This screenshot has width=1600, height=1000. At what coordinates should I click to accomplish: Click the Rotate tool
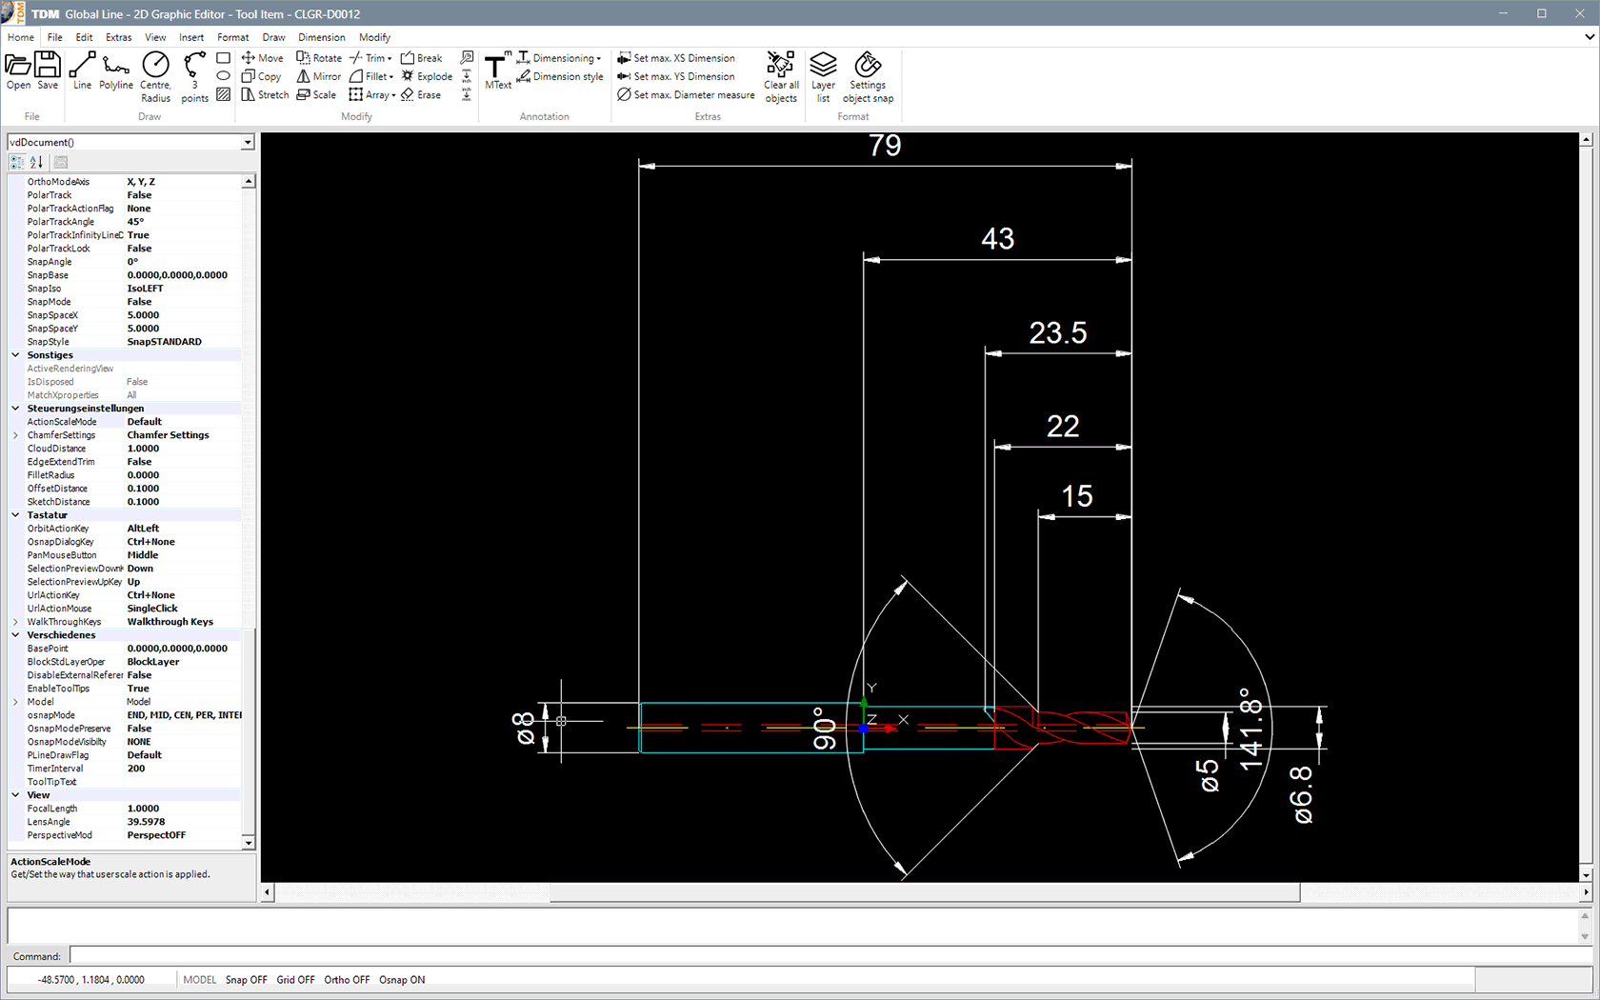tap(319, 58)
